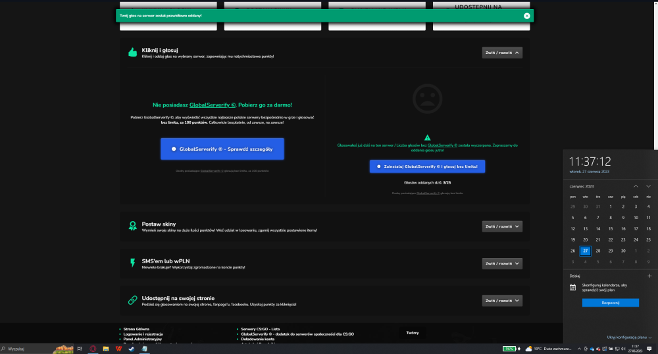
Task: Click the sad face icon in vote panel
Action: tap(427, 99)
